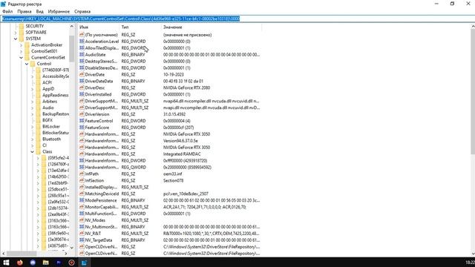Click the FeatureControl DWORD icon

(x=82, y=121)
